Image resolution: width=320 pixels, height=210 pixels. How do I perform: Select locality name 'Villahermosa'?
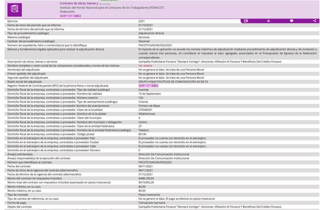[x=146, y=114]
